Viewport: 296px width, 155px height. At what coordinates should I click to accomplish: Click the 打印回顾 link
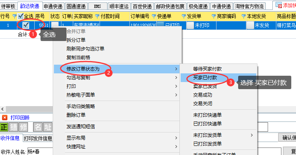[x=20, y=118]
